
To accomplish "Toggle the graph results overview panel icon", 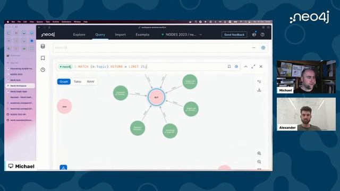I will [x=259, y=81].
